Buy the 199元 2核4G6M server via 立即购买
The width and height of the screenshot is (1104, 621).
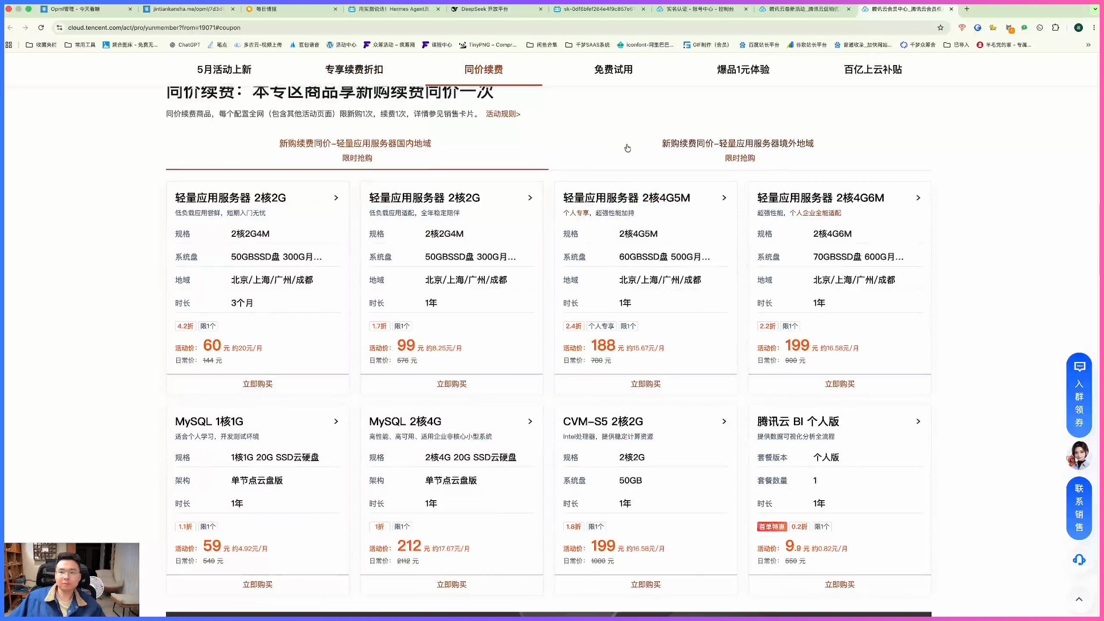coord(840,384)
